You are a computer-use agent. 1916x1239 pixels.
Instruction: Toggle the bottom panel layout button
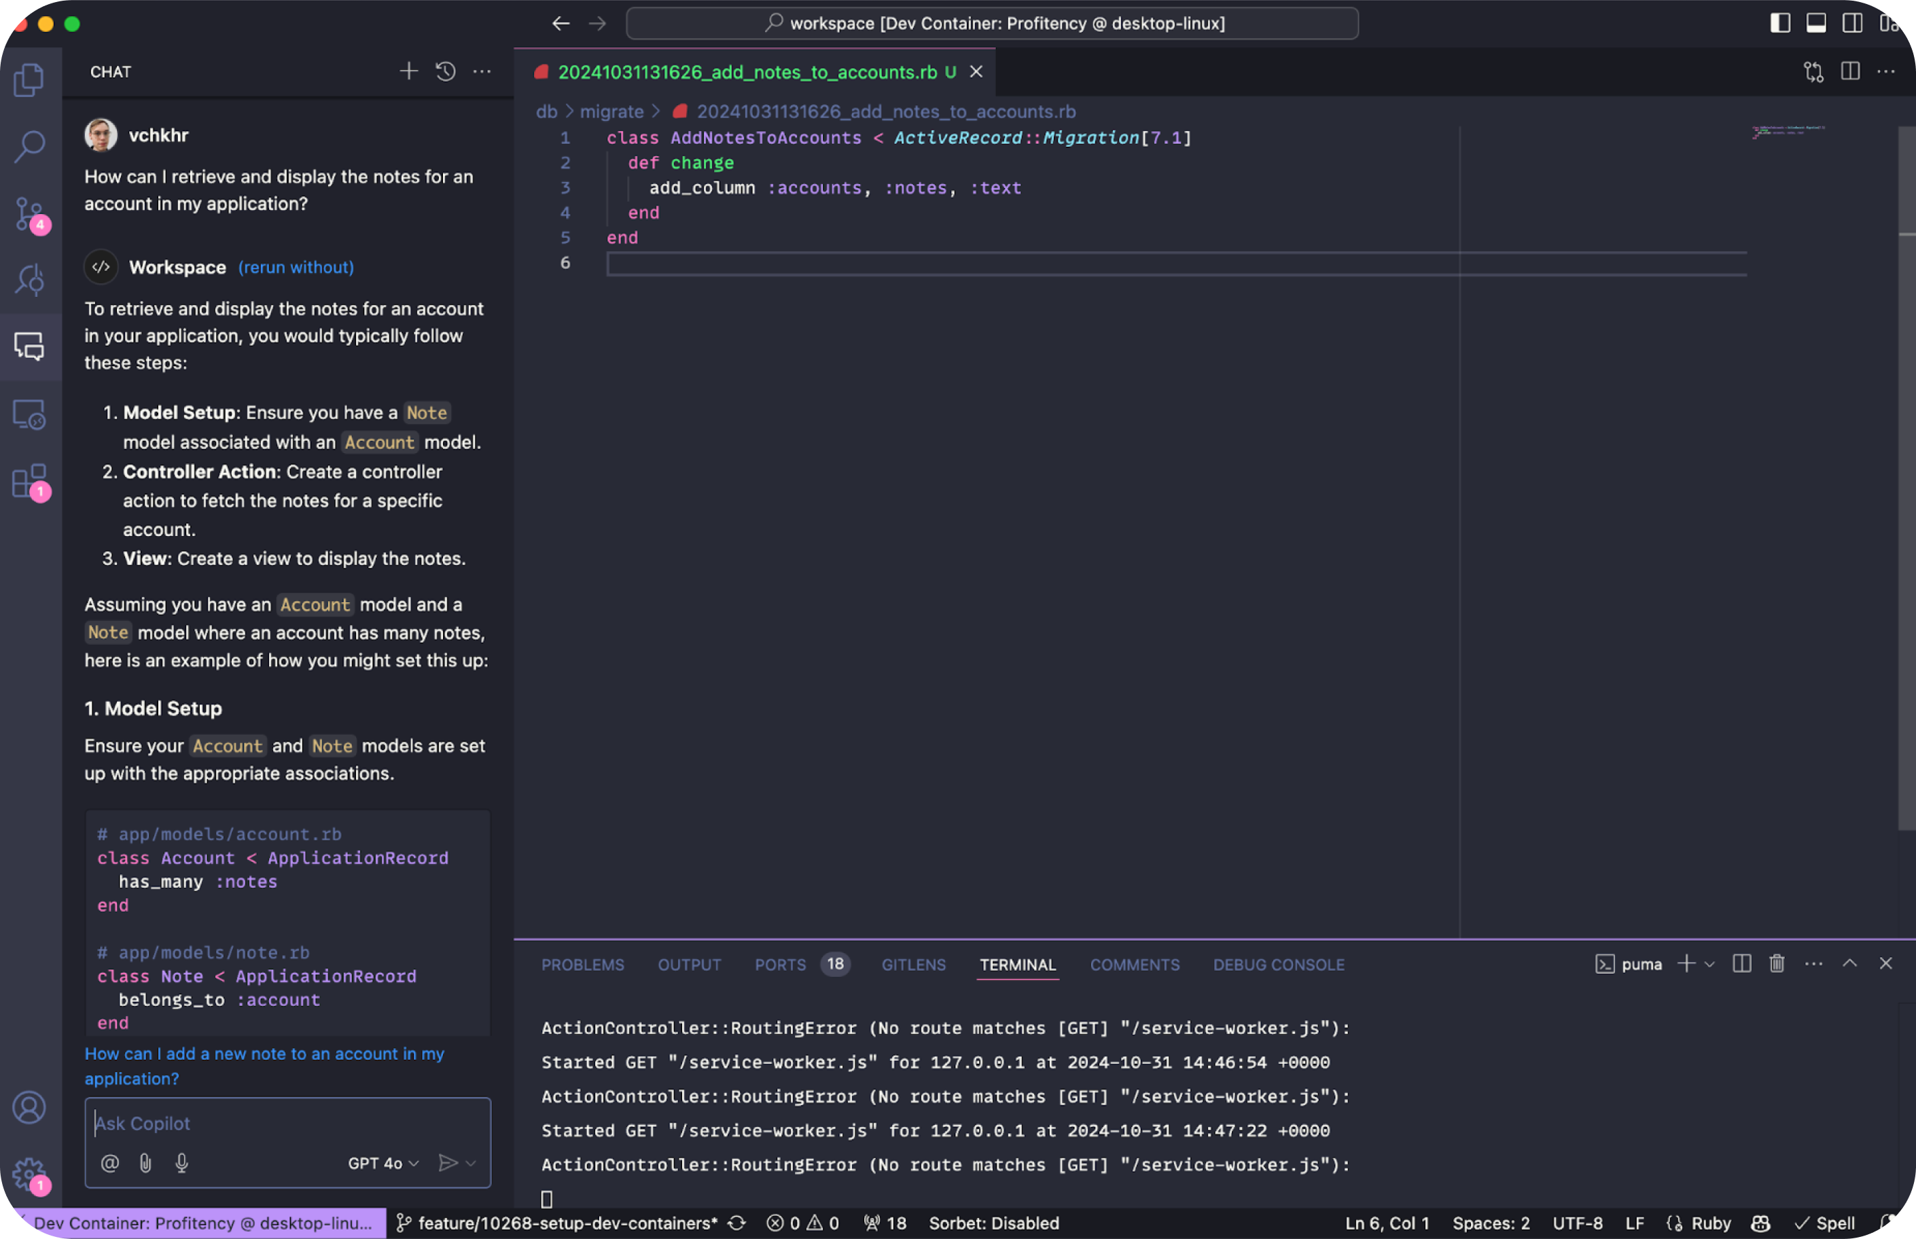coord(1816,23)
